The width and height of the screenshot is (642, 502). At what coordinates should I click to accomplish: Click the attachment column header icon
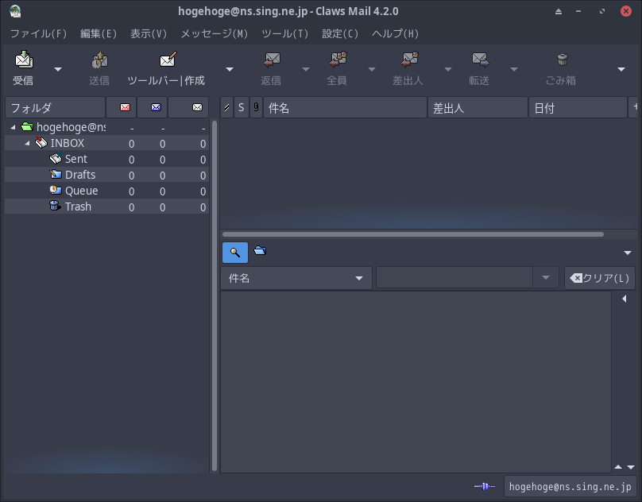256,108
